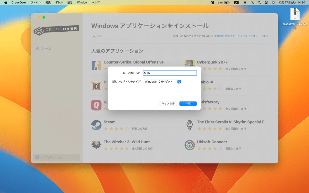Click the Bluetooth status icon
This screenshot has width=309, height=193.
[x=253, y=3]
